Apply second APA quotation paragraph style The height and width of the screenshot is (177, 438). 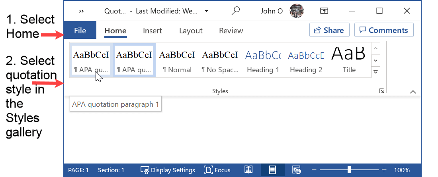click(x=134, y=60)
